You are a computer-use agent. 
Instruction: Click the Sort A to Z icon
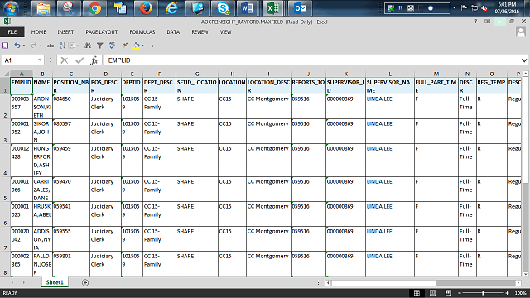click(63, 46)
